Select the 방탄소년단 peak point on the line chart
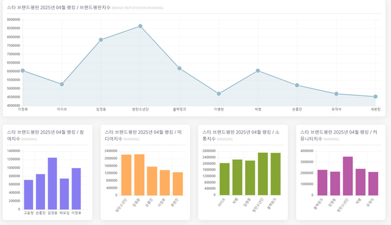This screenshot has width=391, height=225. [140, 26]
